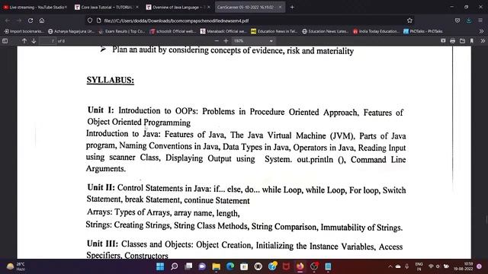Open the 150% zoom level dropdown
The width and height of the screenshot is (488, 274).
(253, 40)
